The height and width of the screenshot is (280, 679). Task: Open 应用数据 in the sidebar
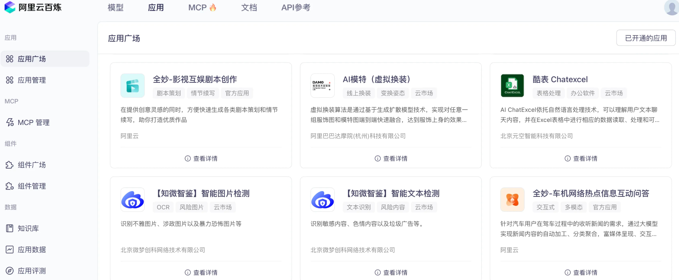45,250
